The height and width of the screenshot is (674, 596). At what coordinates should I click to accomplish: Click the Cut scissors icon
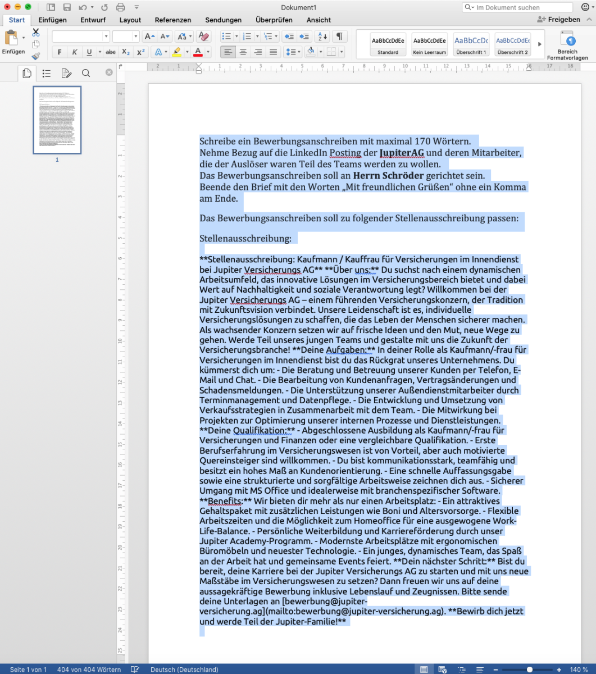click(36, 33)
